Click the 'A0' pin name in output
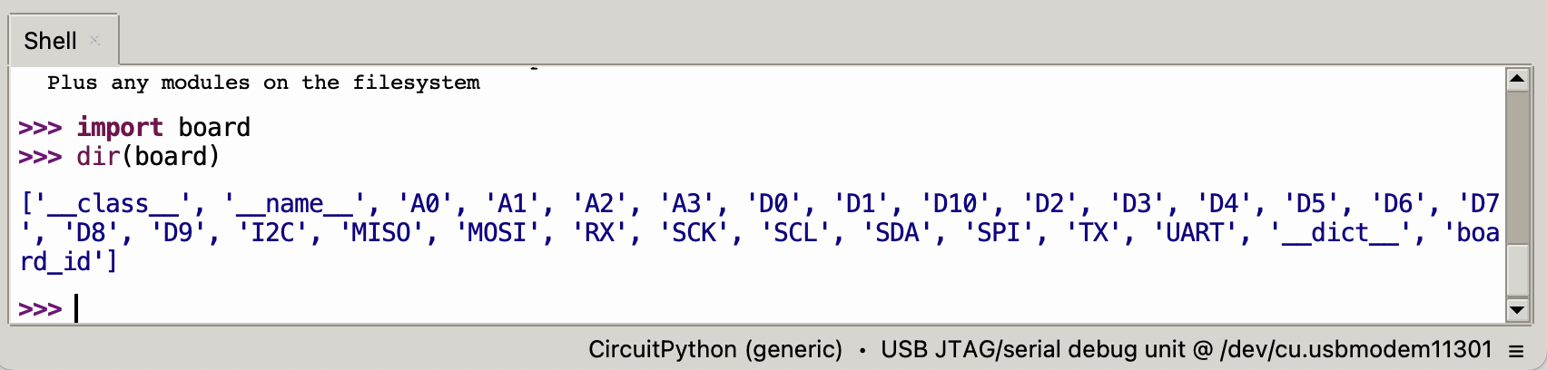This screenshot has width=1547, height=370. [425, 203]
